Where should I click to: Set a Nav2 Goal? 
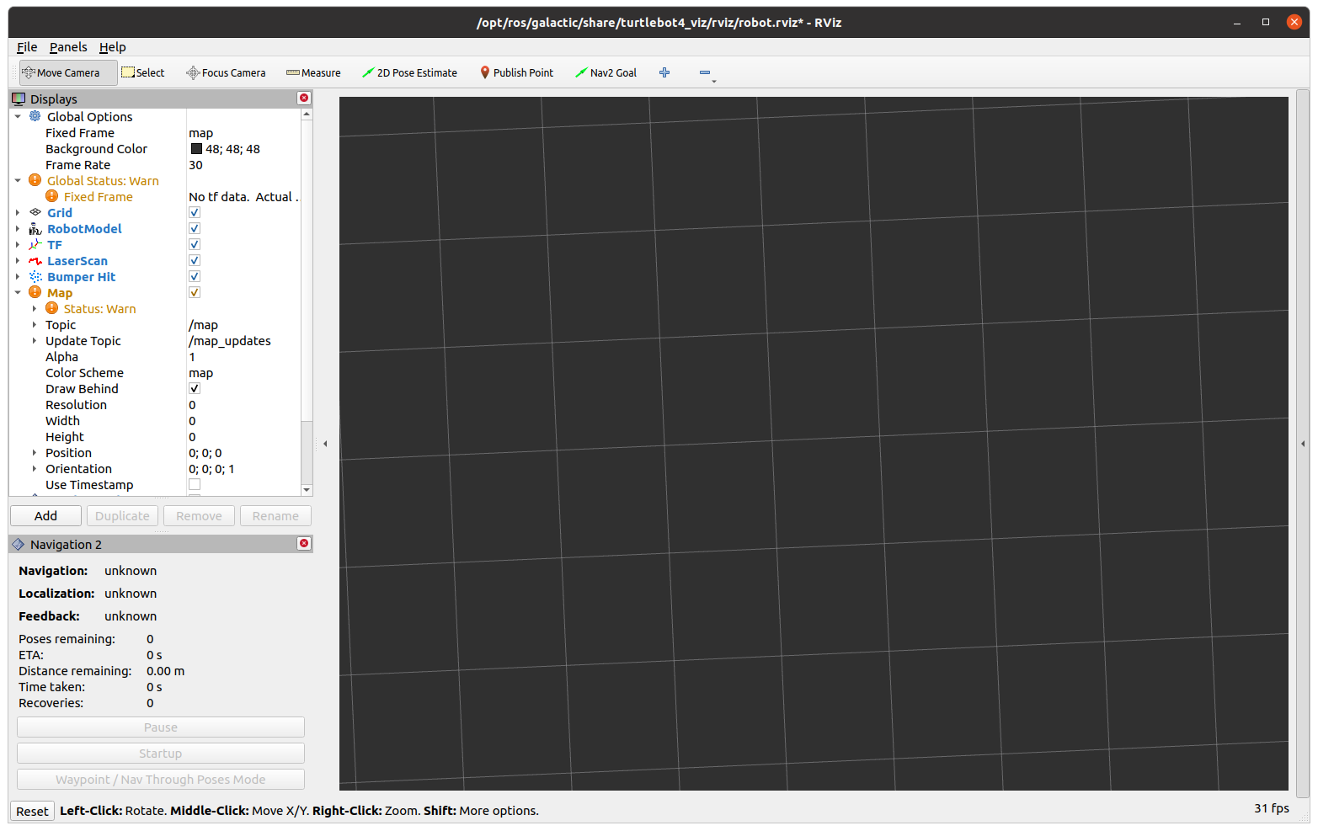606,72
